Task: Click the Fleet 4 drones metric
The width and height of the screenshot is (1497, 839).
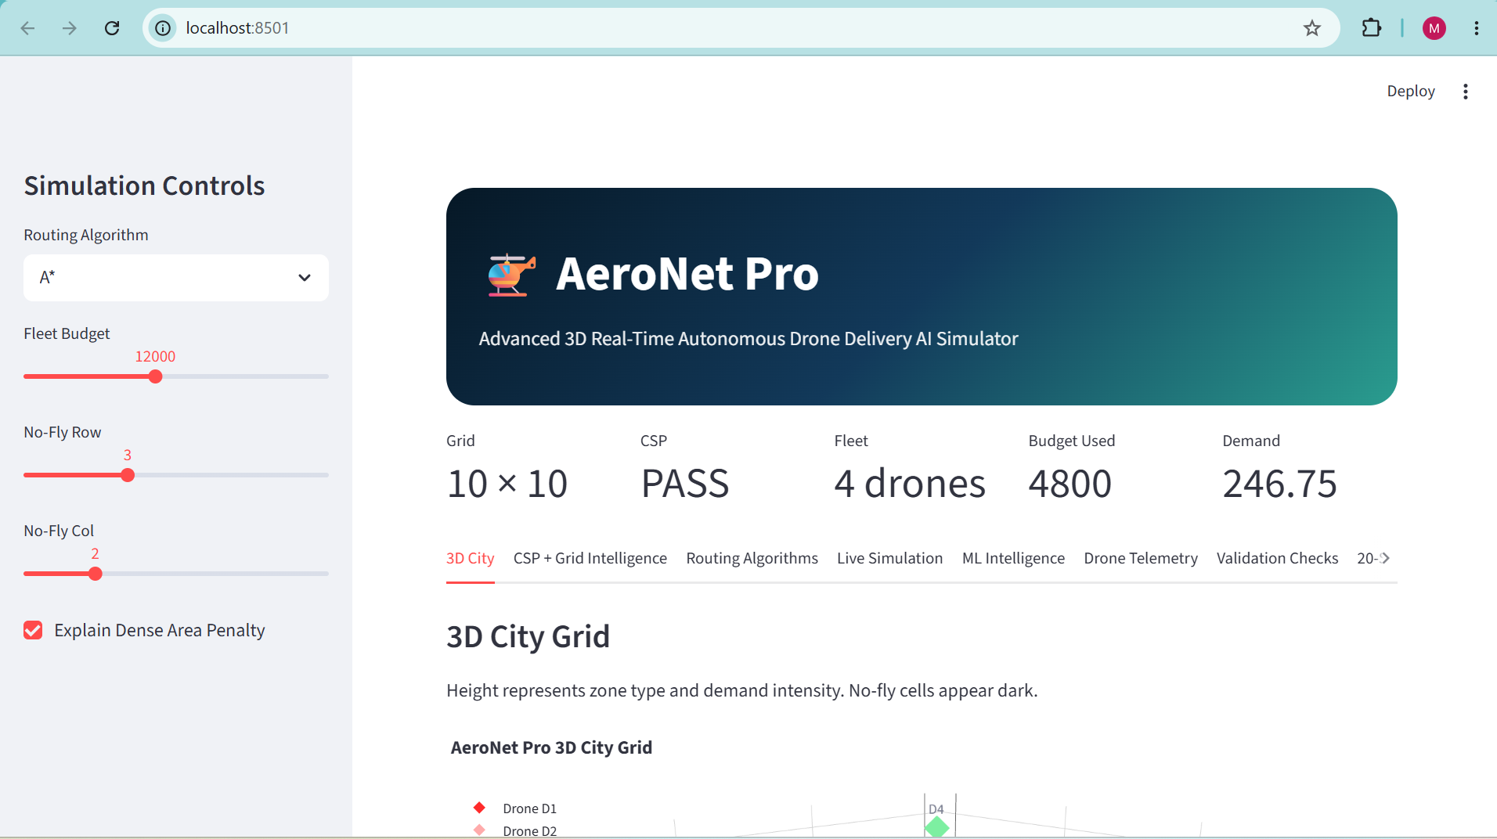Action: tap(910, 484)
